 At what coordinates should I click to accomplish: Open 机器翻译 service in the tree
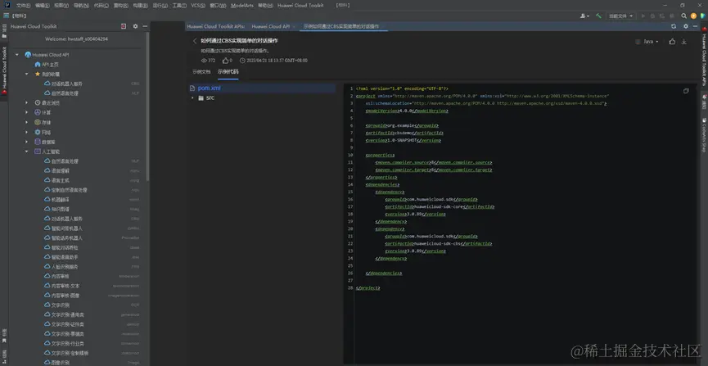tap(60, 199)
